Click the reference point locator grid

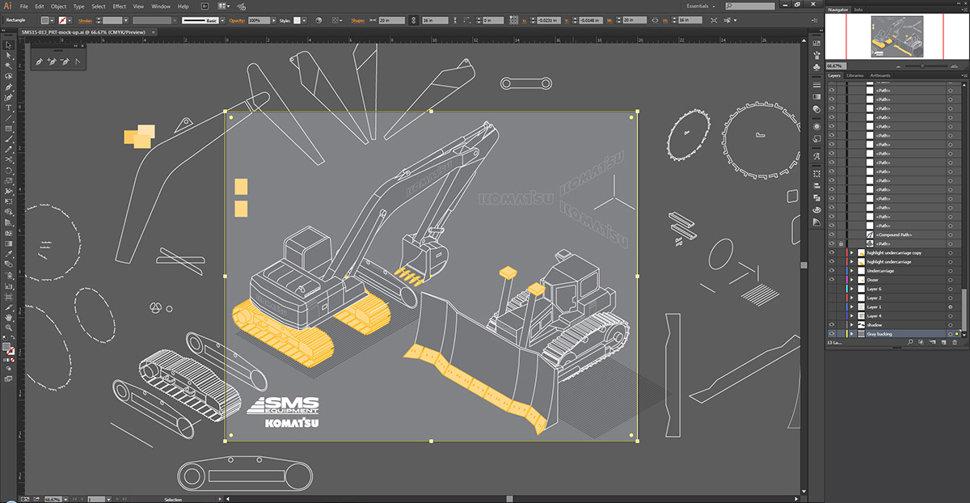pos(516,19)
